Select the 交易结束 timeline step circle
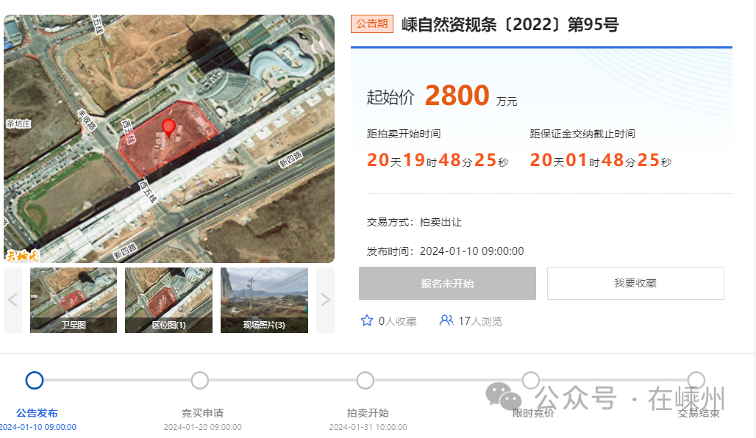 [696, 380]
